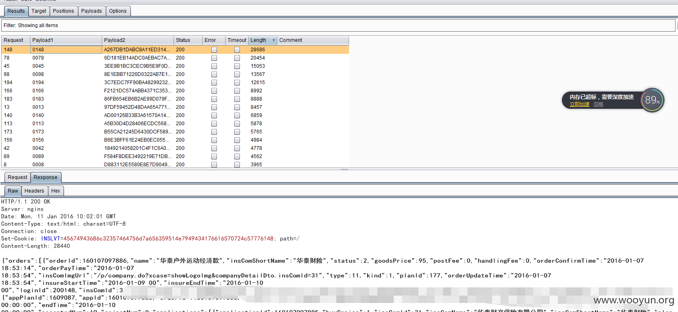This screenshot has height=312, width=678.
Task: Click the Length column sort arrow
Action: pyautogui.click(x=274, y=40)
